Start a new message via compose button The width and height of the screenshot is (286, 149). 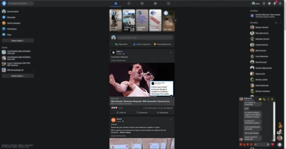click(280, 145)
